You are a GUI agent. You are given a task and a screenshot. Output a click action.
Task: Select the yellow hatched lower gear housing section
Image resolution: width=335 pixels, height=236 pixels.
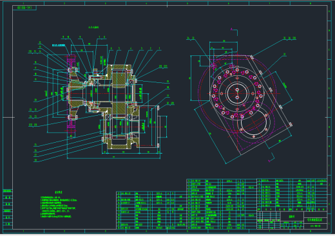pyautogui.click(x=120, y=143)
